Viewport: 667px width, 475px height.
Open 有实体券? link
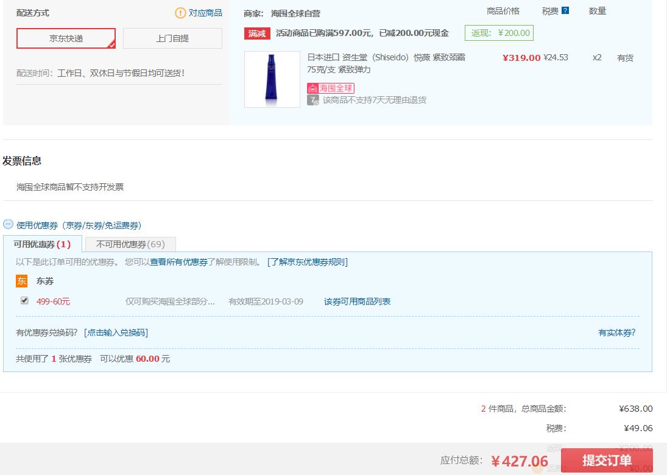617,332
